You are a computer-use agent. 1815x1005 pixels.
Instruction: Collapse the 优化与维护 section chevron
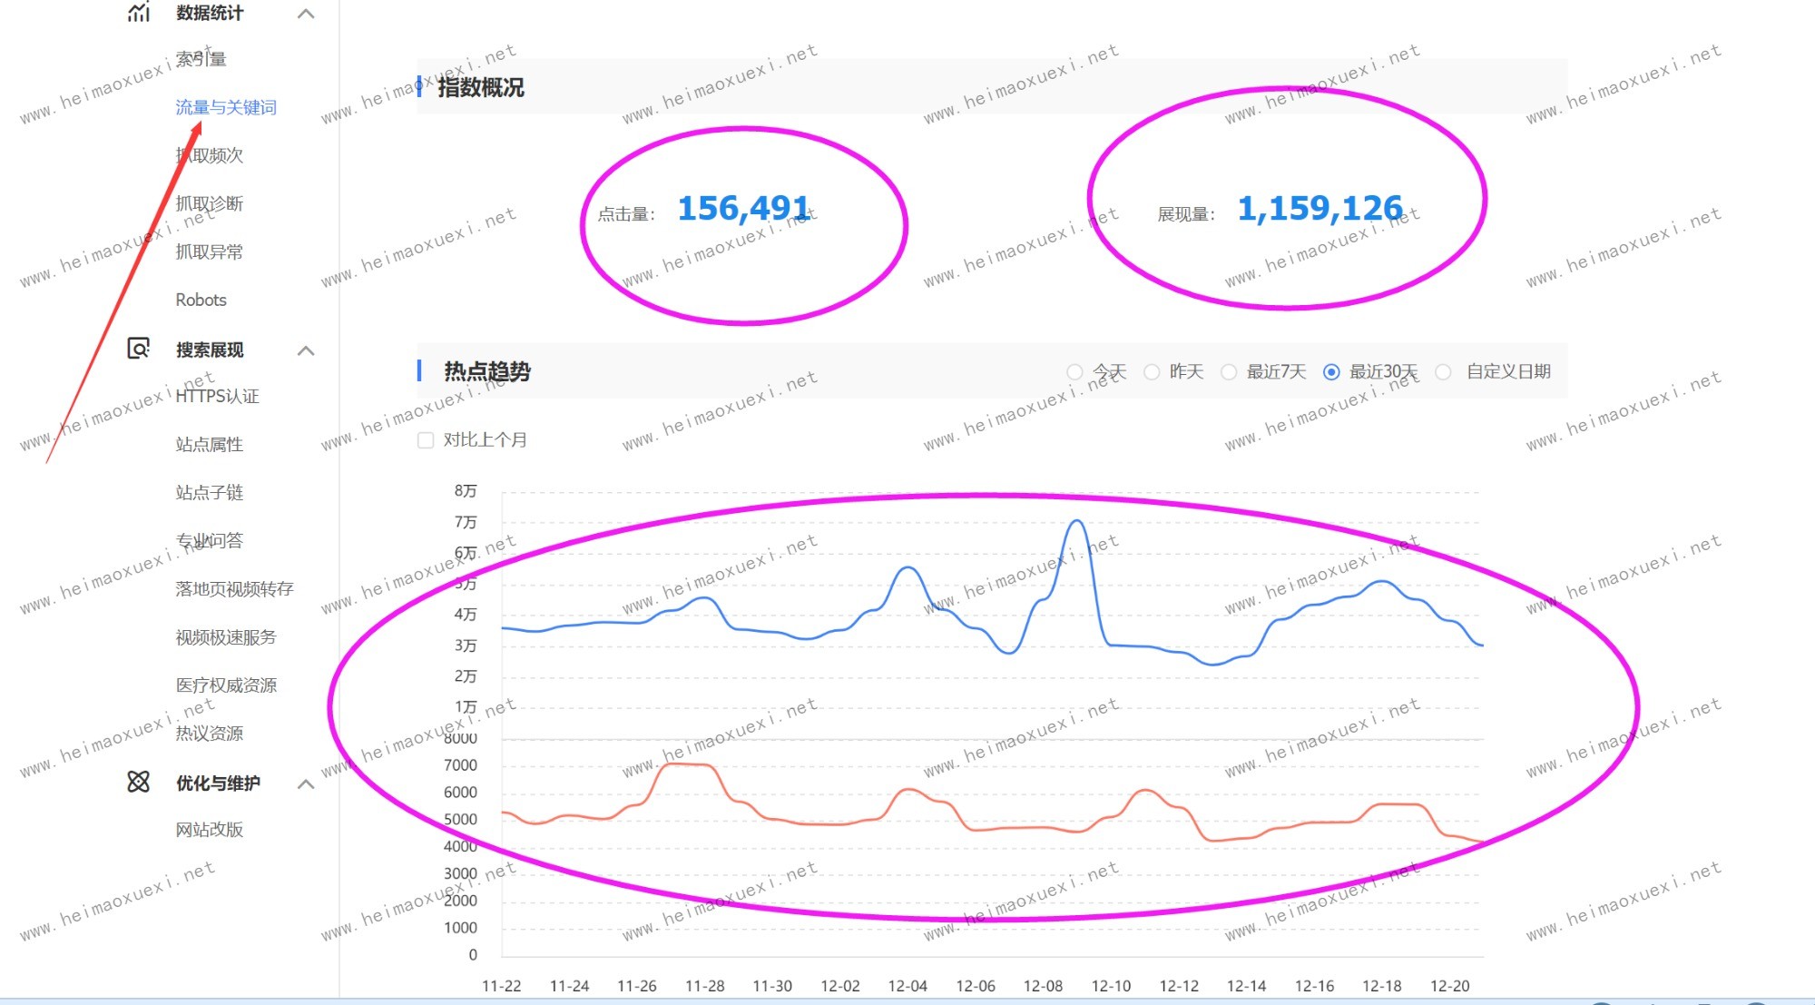click(x=306, y=783)
